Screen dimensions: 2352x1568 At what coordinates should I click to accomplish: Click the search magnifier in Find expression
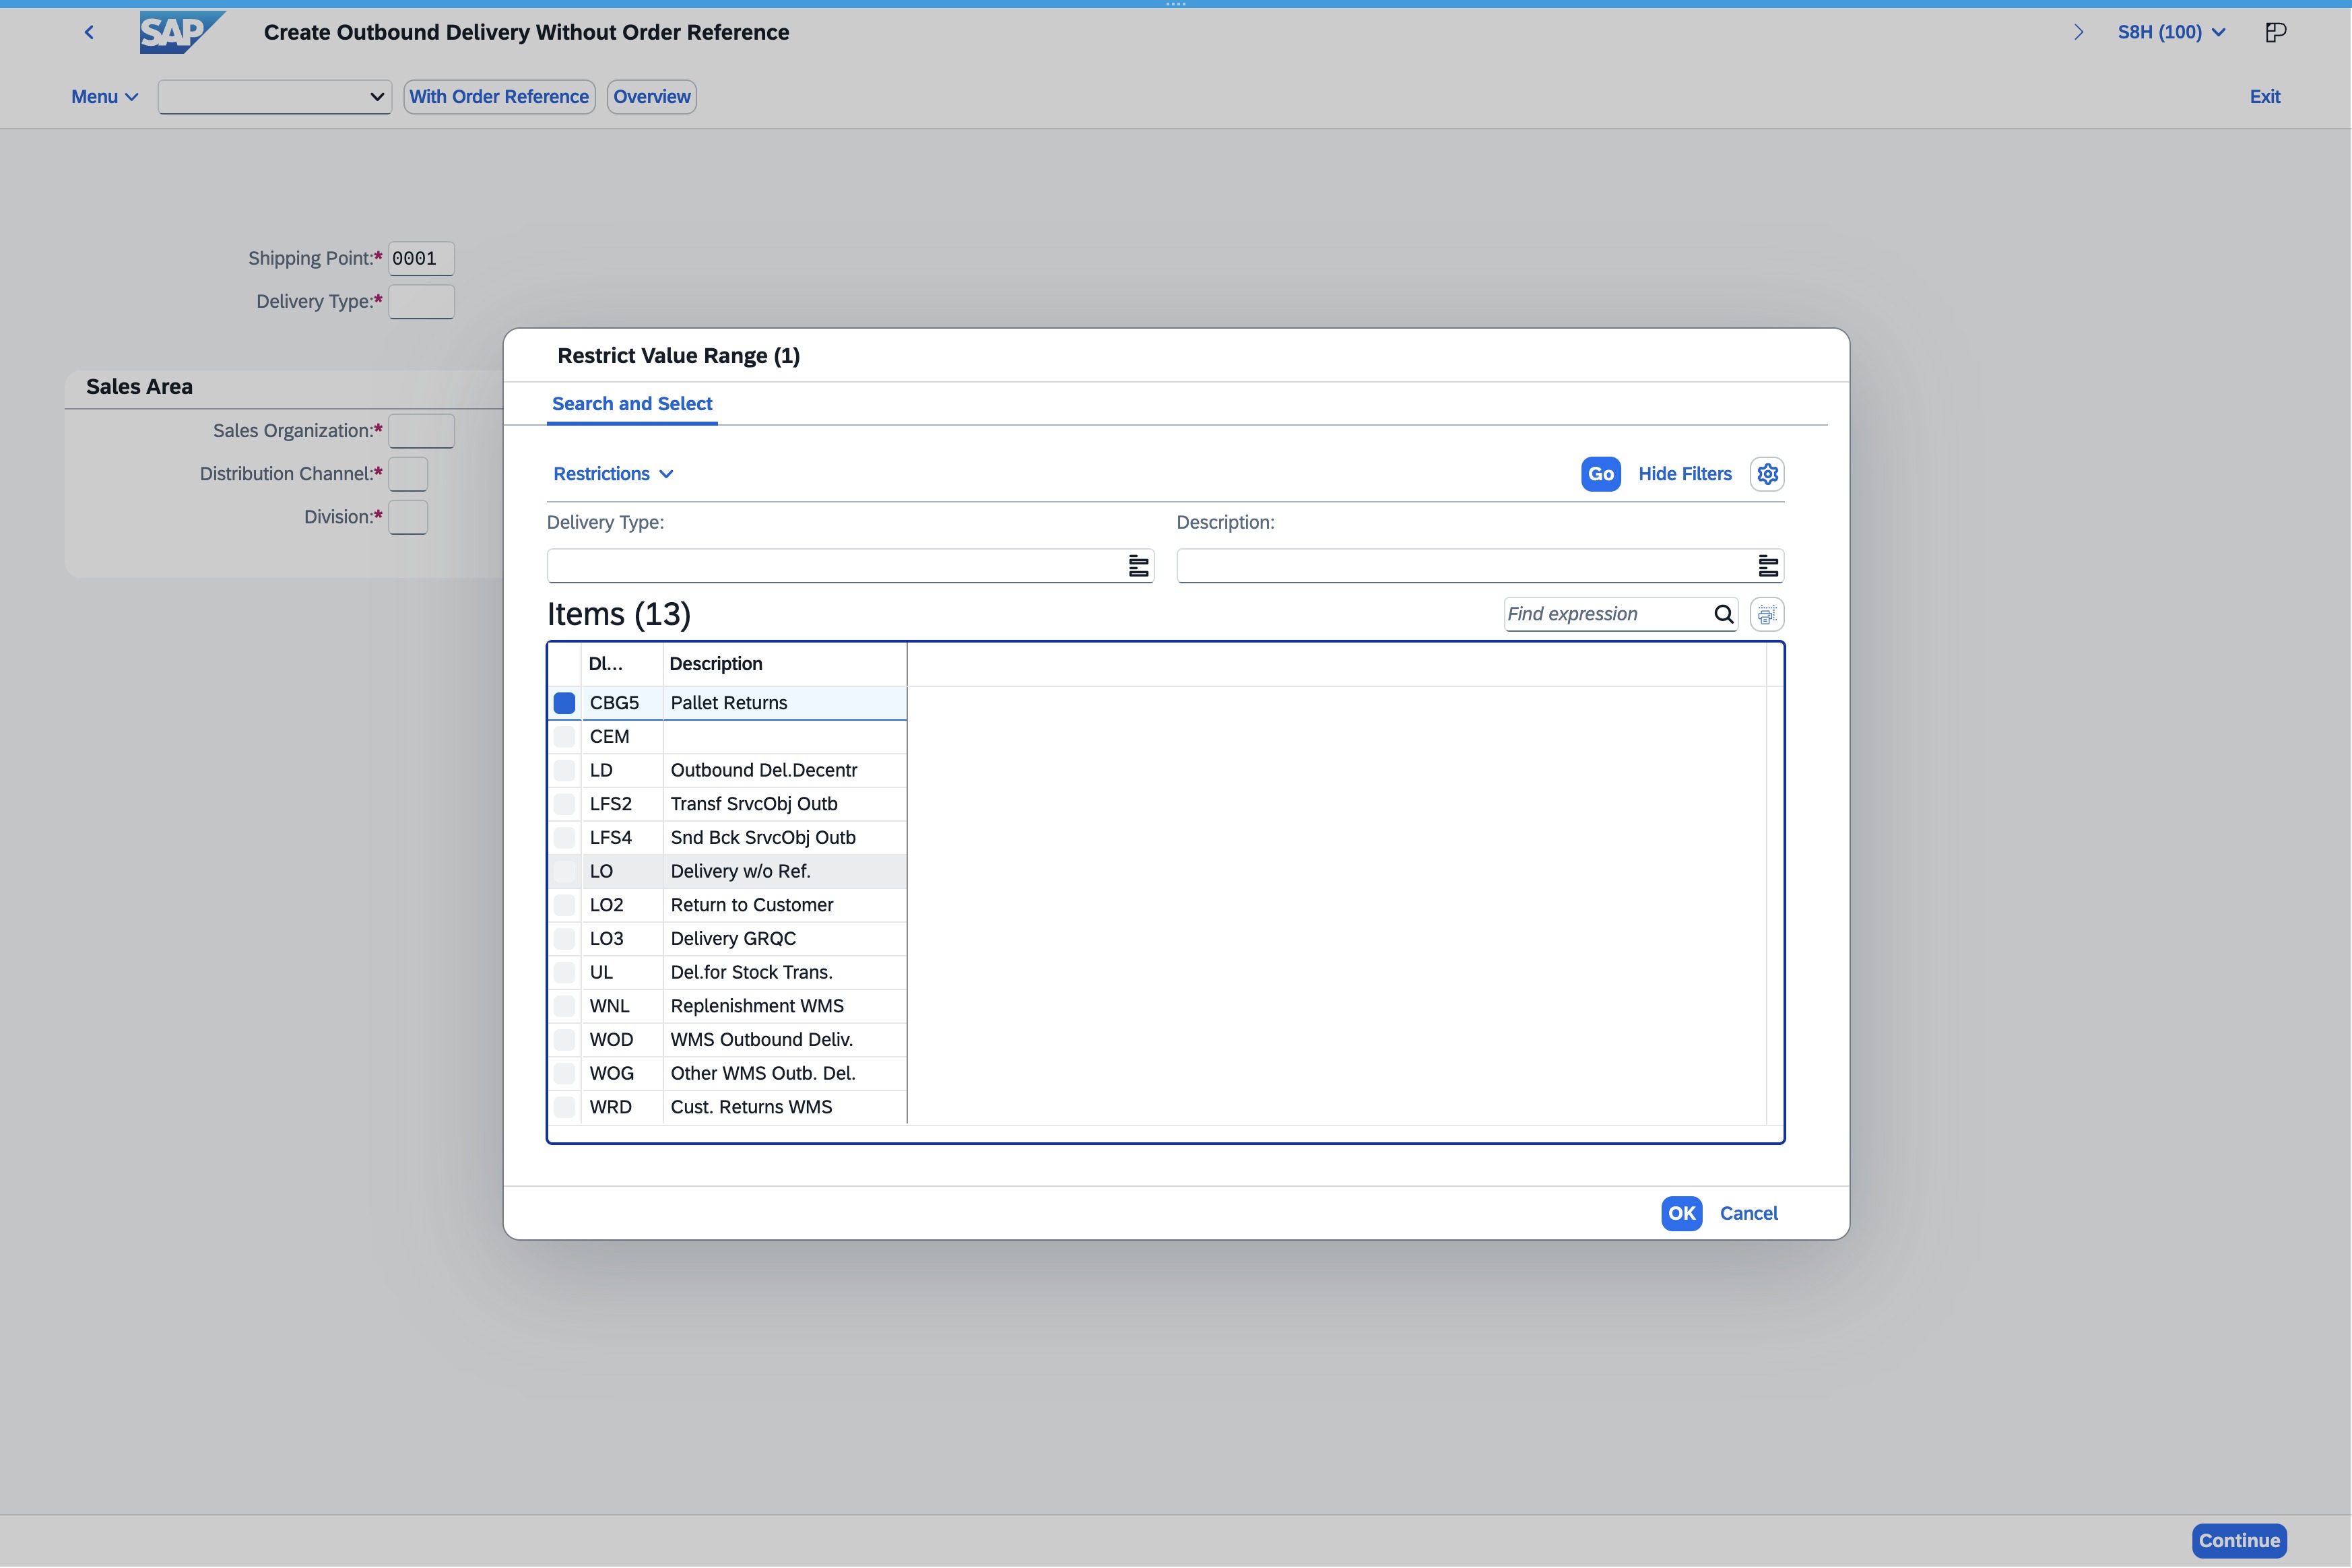[1723, 614]
